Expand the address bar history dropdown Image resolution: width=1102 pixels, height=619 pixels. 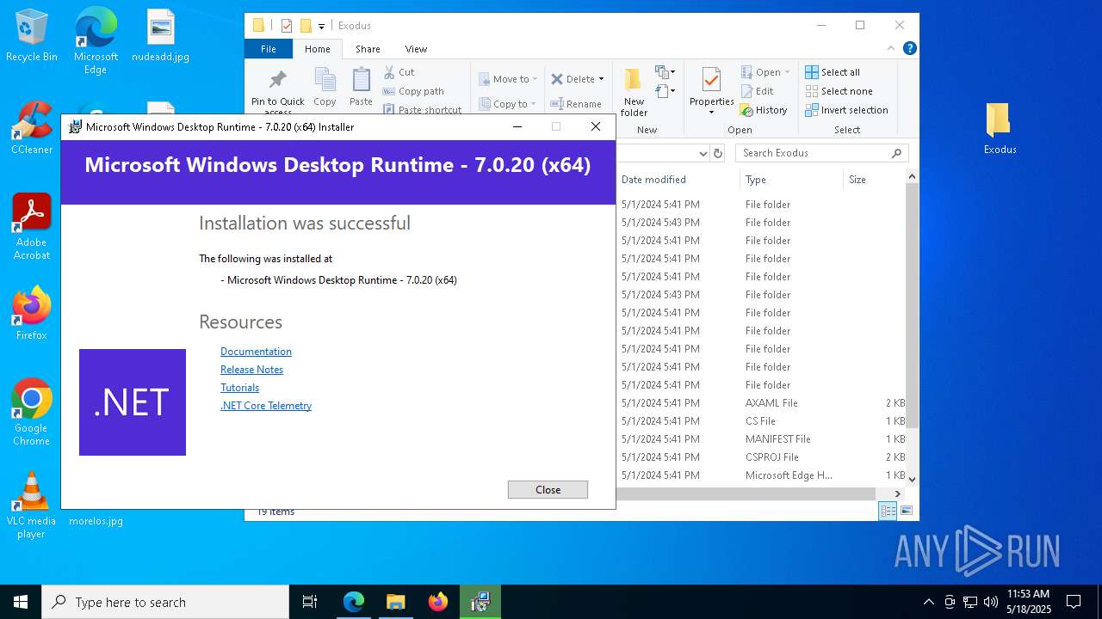point(703,153)
